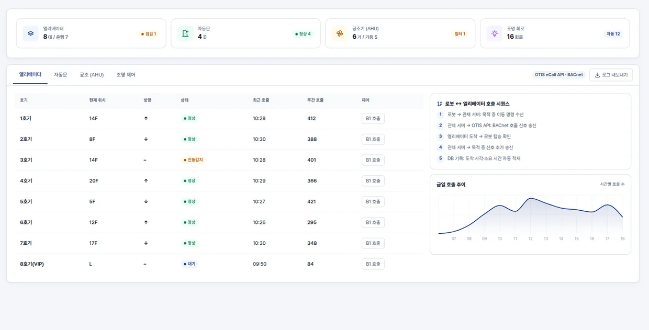Open the 공조 (AHU) tab

(92, 75)
